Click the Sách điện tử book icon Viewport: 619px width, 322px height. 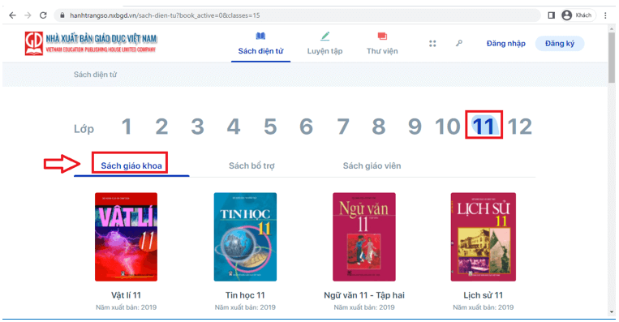(x=260, y=36)
